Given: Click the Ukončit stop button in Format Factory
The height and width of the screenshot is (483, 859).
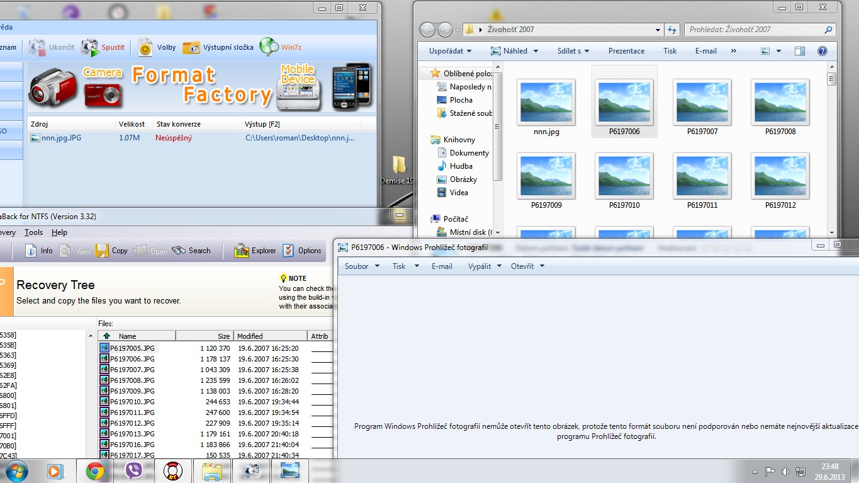Looking at the screenshot, I should [x=52, y=47].
